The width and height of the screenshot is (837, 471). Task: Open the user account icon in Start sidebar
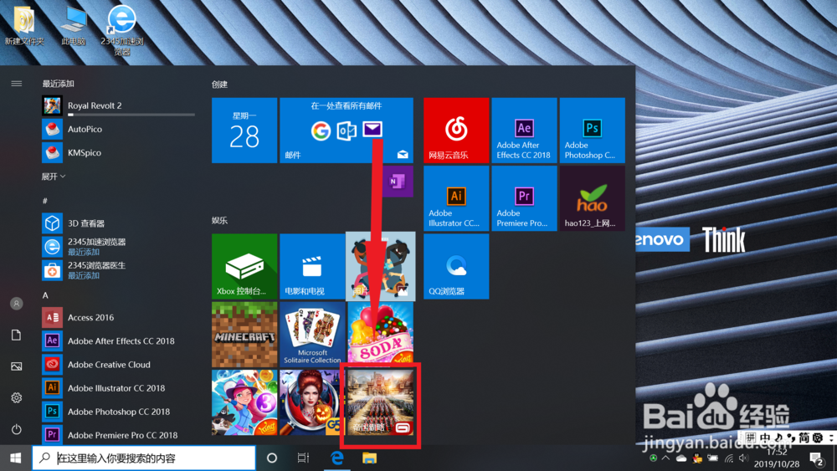(x=17, y=304)
